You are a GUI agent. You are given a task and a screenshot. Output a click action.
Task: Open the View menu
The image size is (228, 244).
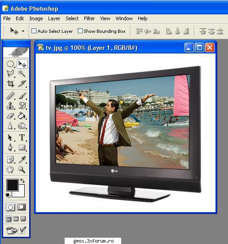click(105, 18)
